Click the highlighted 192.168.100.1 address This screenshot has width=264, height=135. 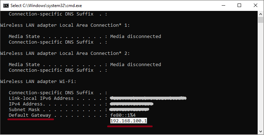tap(129, 121)
